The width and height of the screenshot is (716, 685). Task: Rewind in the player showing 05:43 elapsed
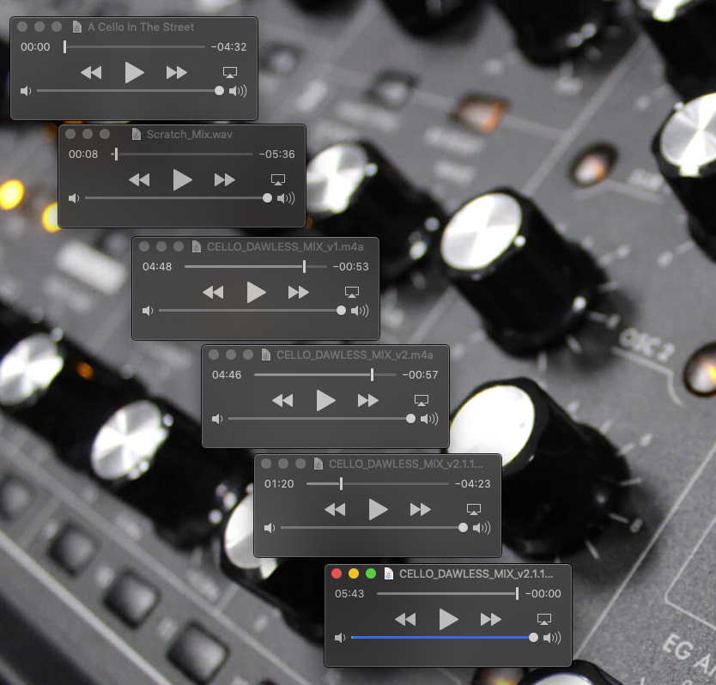[405, 619]
